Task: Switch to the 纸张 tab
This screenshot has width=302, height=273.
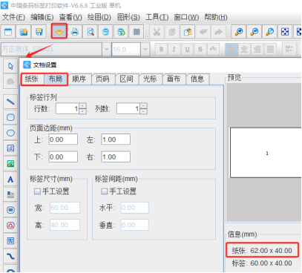Action: pos(32,79)
